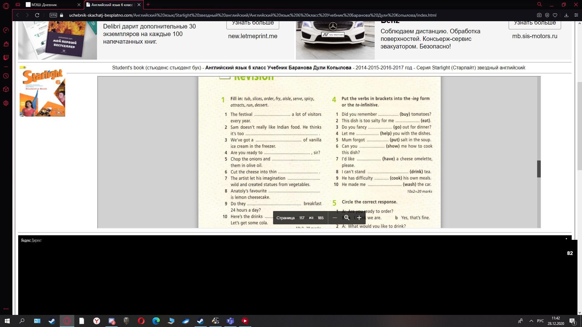
Task: Click the browser Forward arrow
Action: 27,15
